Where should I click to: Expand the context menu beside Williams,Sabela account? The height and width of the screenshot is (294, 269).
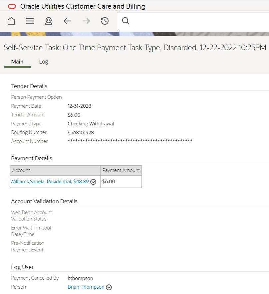93,182
